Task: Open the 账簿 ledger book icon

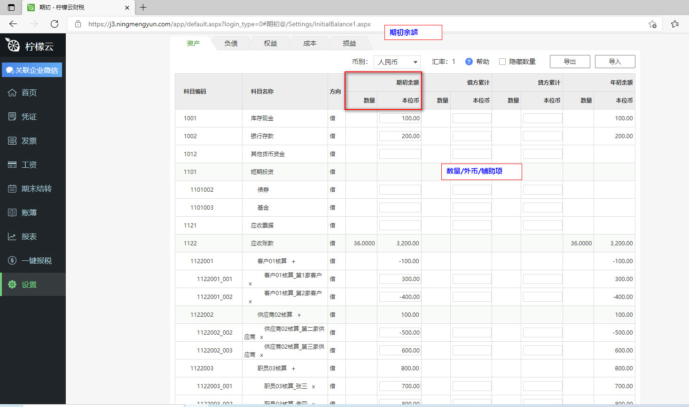Action: click(x=12, y=212)
